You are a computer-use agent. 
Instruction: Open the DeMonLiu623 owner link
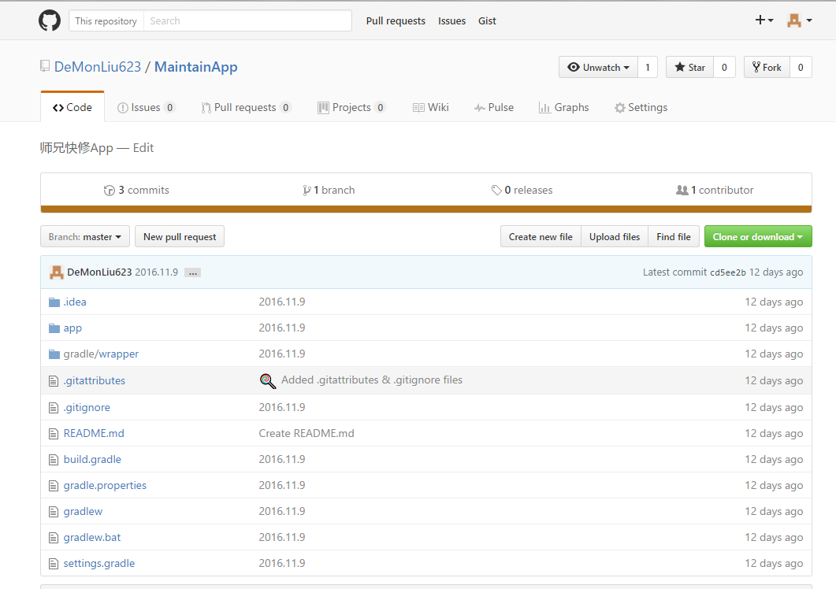[x=98, y=67]
